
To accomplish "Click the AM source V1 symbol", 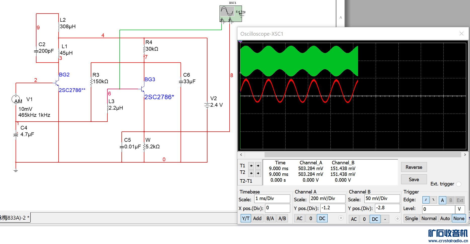I will pyautogui.click(x=16, y=99).
